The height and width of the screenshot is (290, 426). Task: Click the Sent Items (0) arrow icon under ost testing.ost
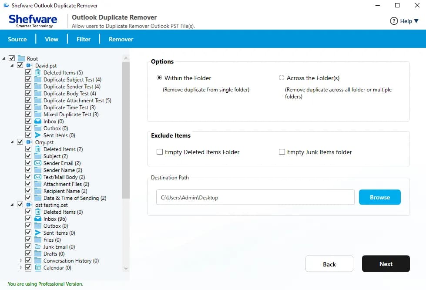(x=38, y=233)
